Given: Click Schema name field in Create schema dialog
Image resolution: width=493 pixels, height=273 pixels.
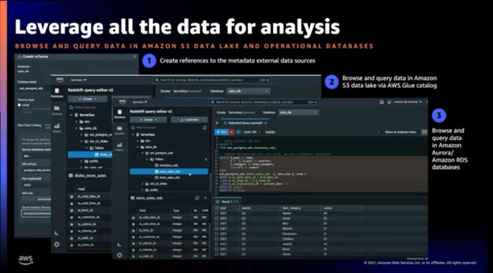Looking at the screenshot, I should 33,89.
